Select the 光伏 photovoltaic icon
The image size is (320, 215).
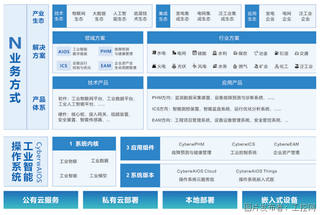[174, 66]
